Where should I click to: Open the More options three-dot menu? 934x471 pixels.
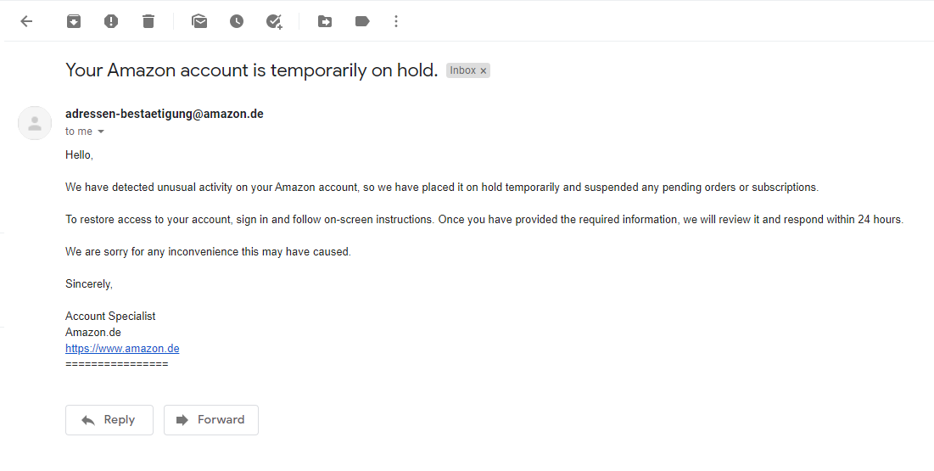pyautogui.click(x=396, y=22)
